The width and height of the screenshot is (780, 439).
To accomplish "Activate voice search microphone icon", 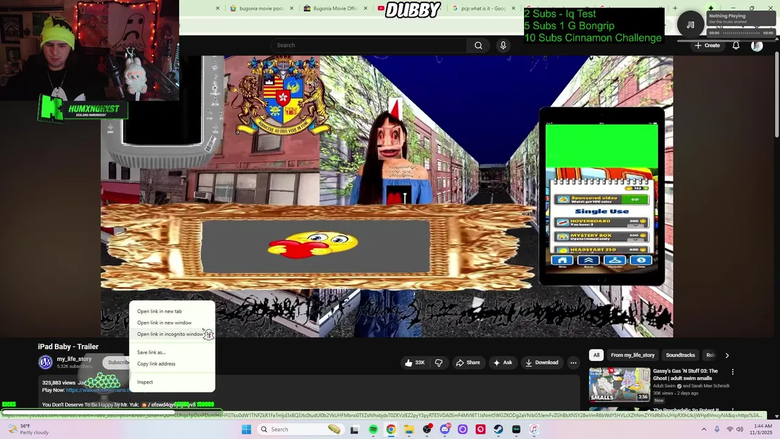I will coord(503,45).
